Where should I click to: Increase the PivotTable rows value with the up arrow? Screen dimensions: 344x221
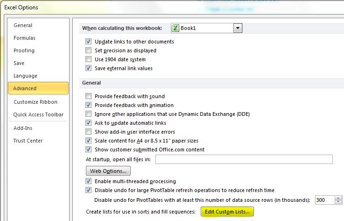coord(338,198)
